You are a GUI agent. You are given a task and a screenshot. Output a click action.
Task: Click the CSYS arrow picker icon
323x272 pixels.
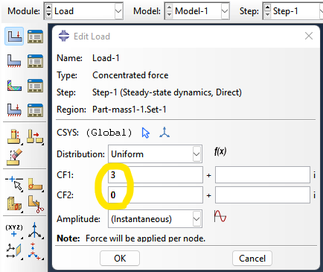(146, 133)
